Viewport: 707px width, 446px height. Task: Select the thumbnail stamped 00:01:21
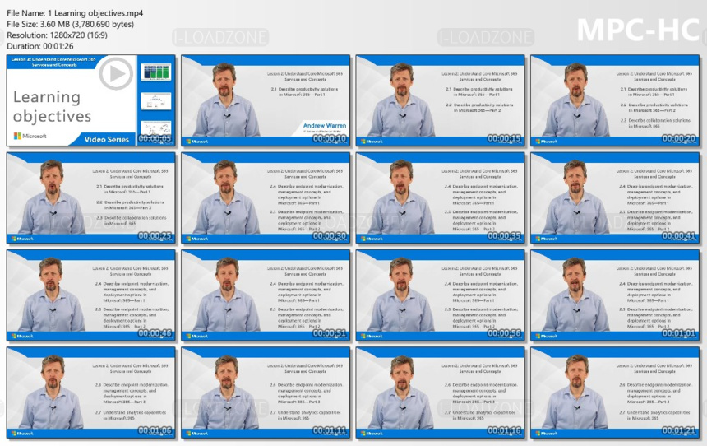(615, 393)
